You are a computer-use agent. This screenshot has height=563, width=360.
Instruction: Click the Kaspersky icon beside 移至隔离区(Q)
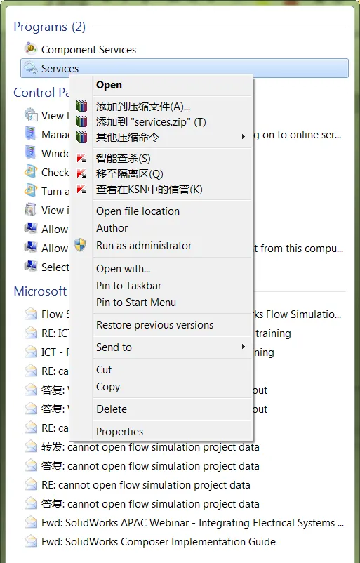point(81,174)
